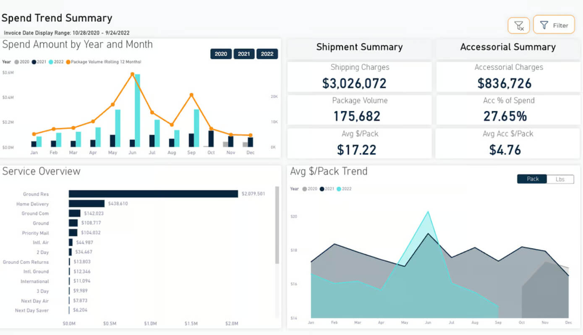This screenshot has height=335, width=583.
Task: Click the Package Volume orange legend marker
Action: [68, 62]
